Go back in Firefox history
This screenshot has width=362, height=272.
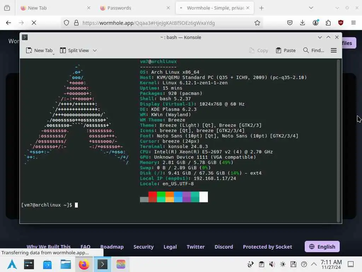(8, 23)
